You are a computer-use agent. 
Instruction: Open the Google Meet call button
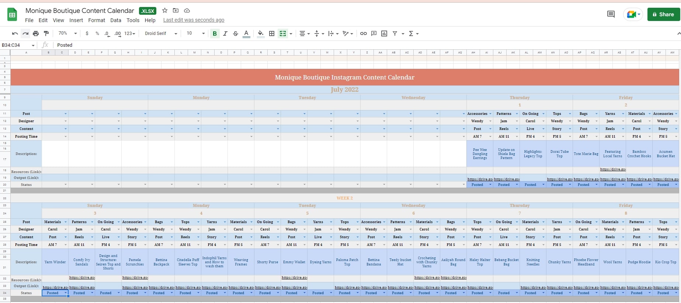pos(633,14)
